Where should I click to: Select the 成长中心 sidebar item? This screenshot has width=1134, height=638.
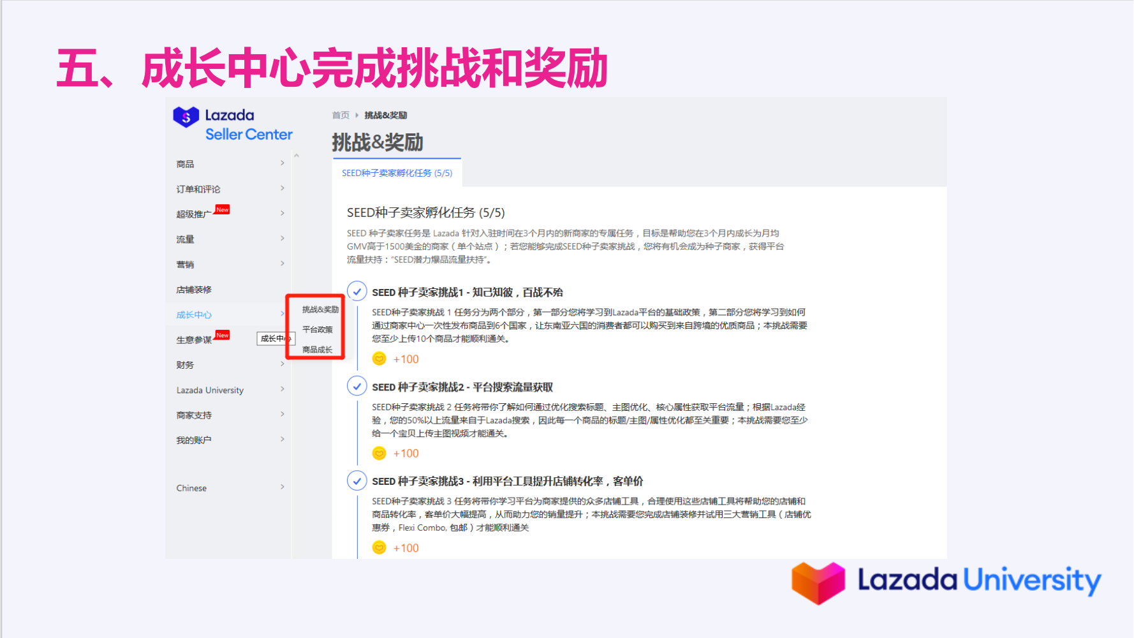click(x=194, y=315)
